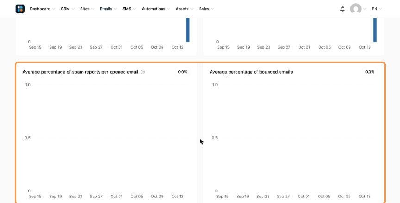The image size is (400, 203).
Task: Click 'Oct 13' label under spam reports chart
Action: click(x=177, y=197)
